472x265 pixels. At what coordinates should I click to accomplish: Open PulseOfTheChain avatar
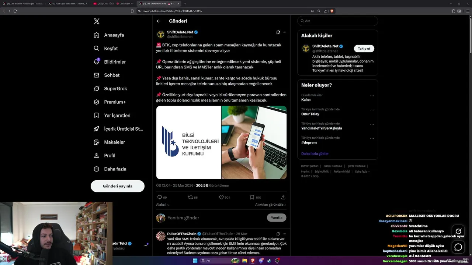(x=161, y=236)
